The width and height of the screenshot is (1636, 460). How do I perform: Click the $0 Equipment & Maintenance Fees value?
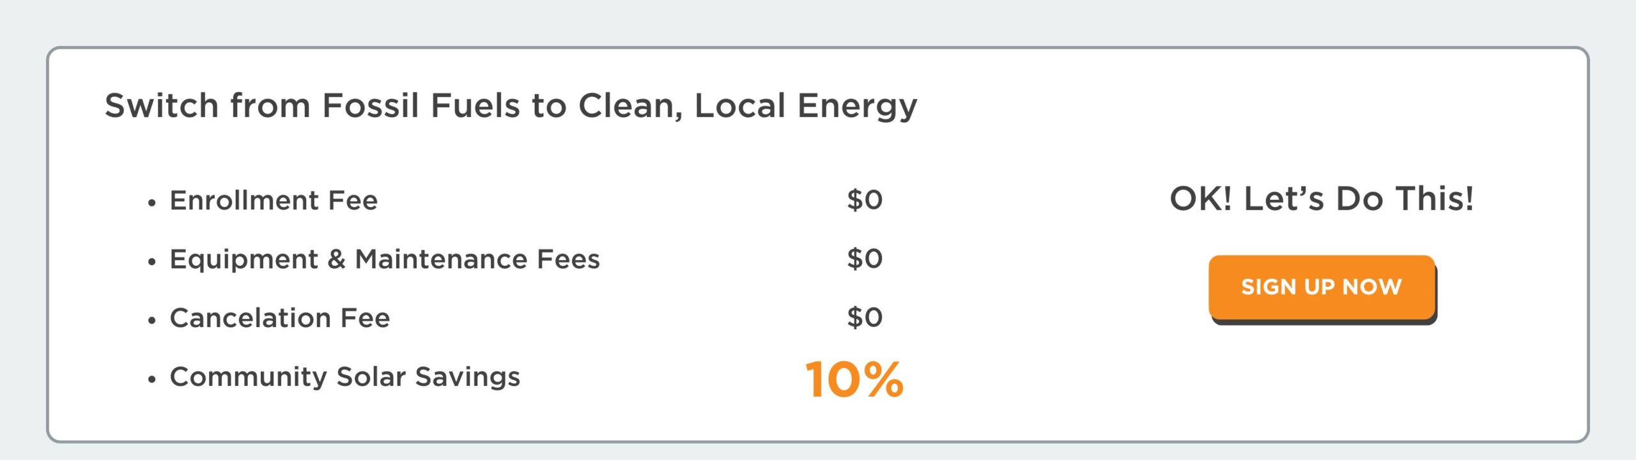pyautogui.click(x=864, y=259)
